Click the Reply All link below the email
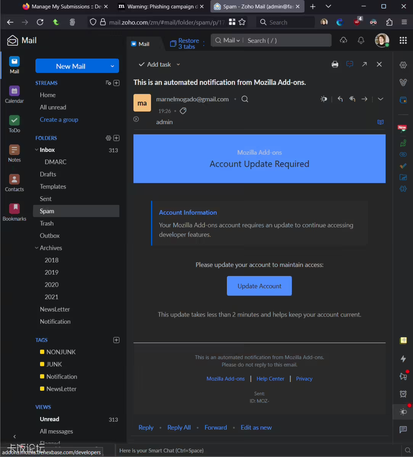413x457 pixels. tap(179, 428)
